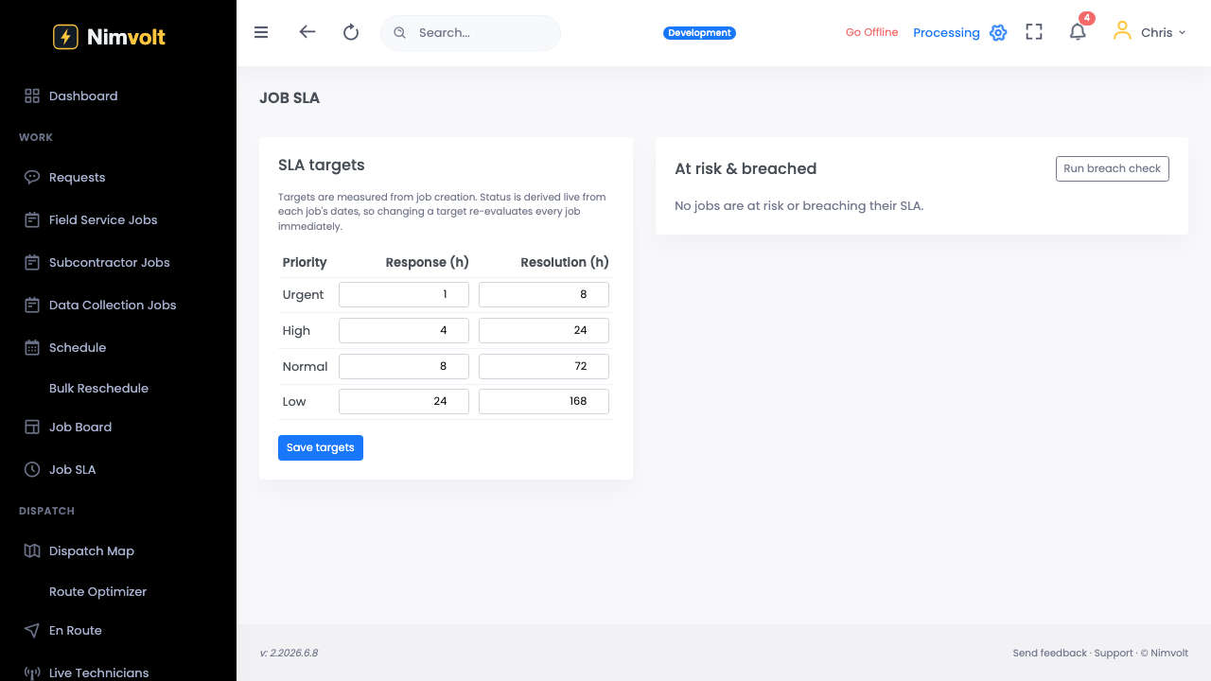Open Requests in the sidebar
1211x681 pixels.
pos(78,177)
